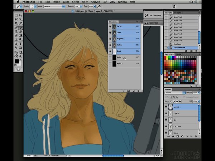The width and height of the screenshot is (215, 161).
Task: Select the Girl layer
Action: (x=181, y=120)
